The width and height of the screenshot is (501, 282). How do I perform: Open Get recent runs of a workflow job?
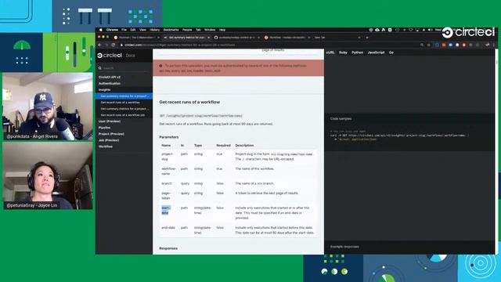[x=123, y=115]
